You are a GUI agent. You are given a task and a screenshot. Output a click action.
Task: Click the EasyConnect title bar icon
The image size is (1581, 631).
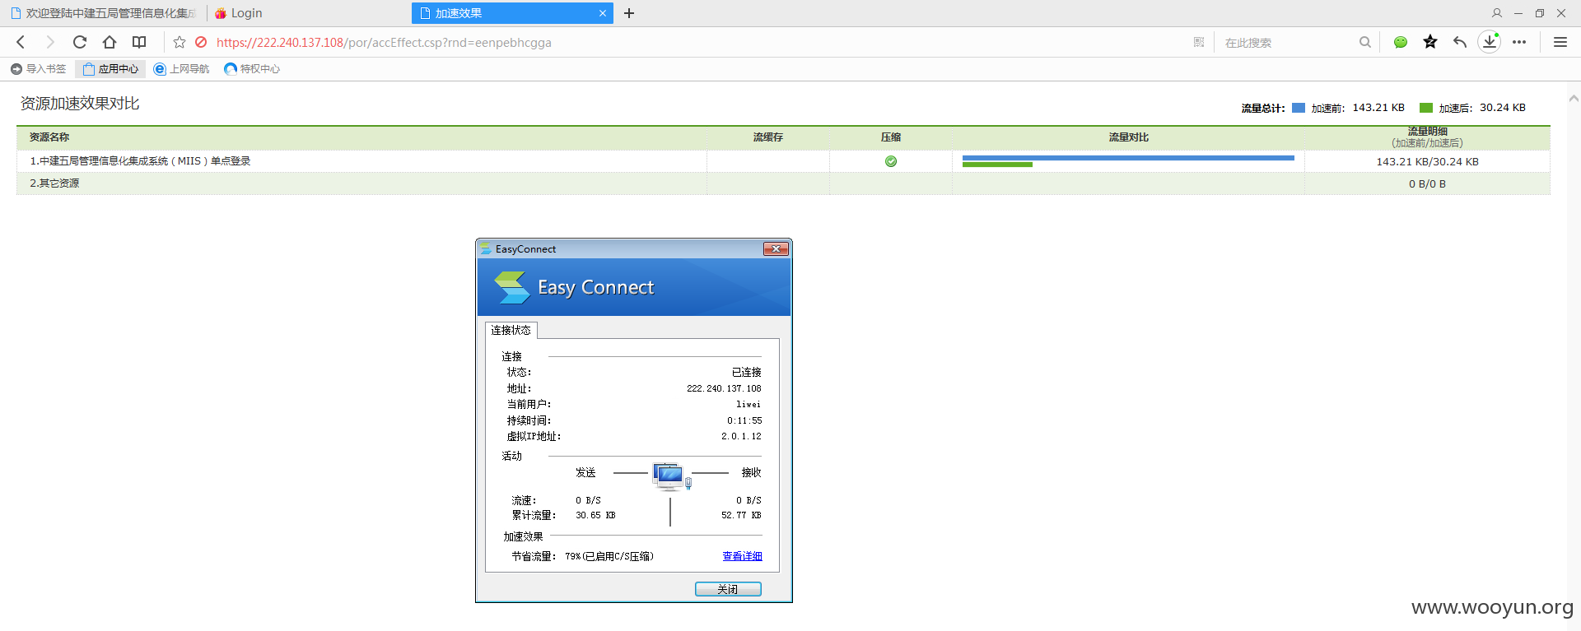point(486,248)
